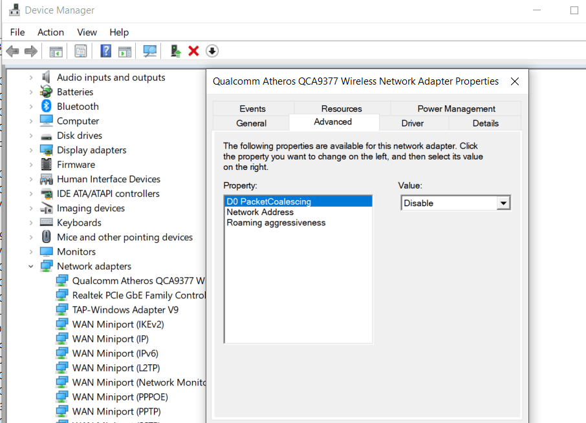Switch to the Driver tab
Image resolution: width=586 pixels, height=423 pixels.
coord(413,123)
